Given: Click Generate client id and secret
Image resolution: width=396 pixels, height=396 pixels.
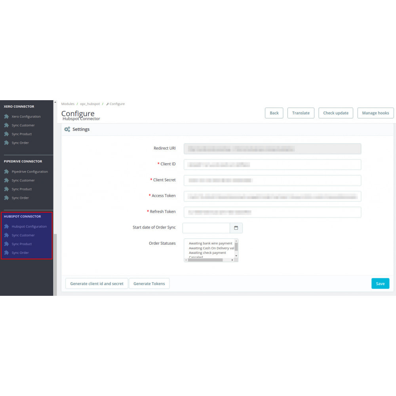Looking at the screenshot, I should (x=97, y=284).
